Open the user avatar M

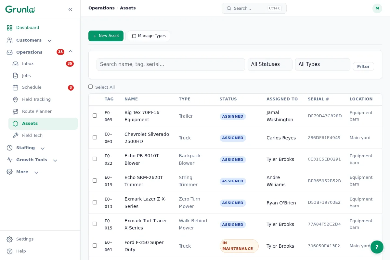pos(377,8)
